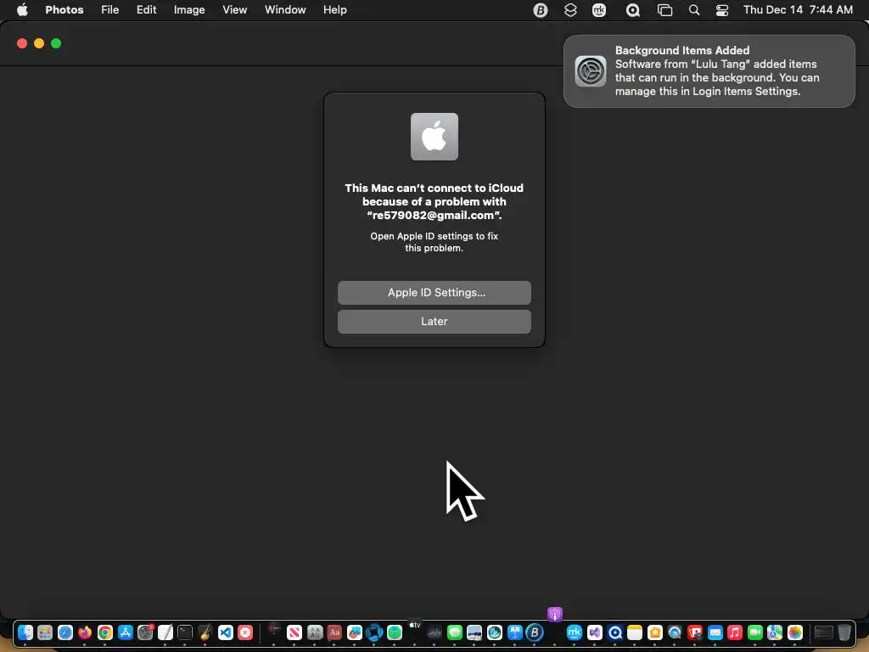
Task: Open the Edit menu
Action: tap(146, 10)
